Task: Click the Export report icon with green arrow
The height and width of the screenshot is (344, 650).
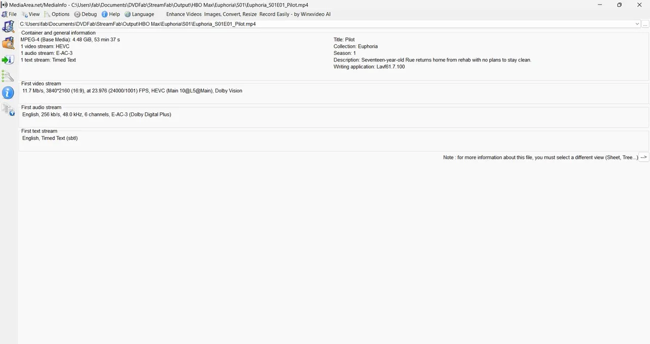Action: coord(9,59)
